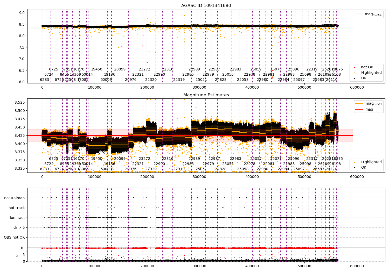Click the 6.0 y-axis tick in top plot
Image resolution: width=389 pixels, height=272 pixels.
coord(22,82)
